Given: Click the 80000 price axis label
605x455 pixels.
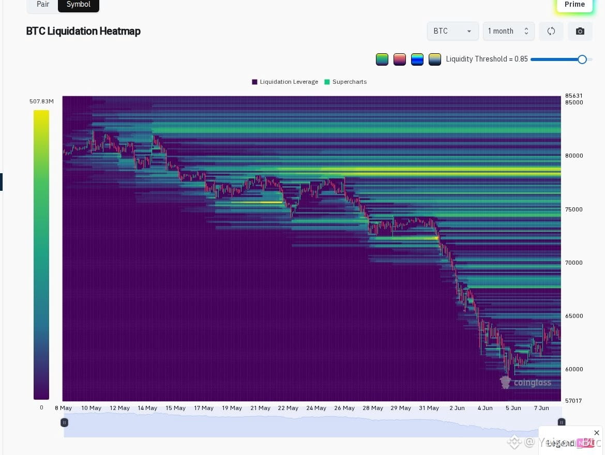Looking at the screenshot, I should click(574, 156).
